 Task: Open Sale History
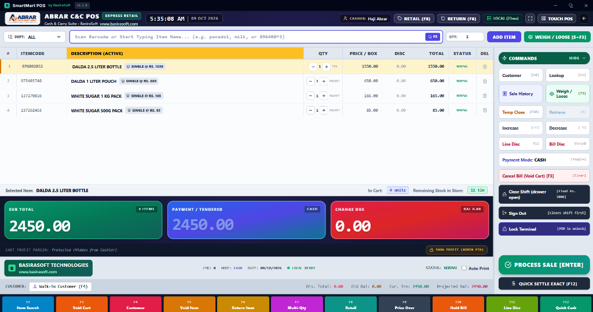point(521,94)
